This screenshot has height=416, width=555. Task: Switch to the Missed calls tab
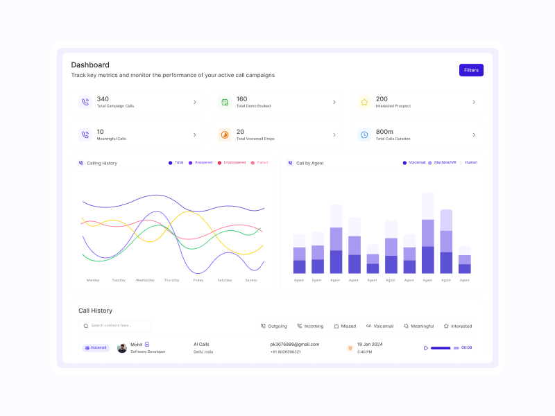point(345,326)
